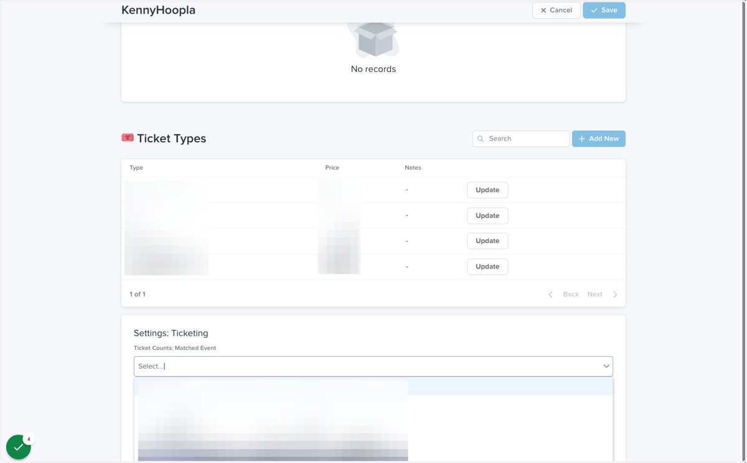This screenshot has width=747, height=463.
Task: Click Update in the first ticket row
Action: [x=487, y=190]
